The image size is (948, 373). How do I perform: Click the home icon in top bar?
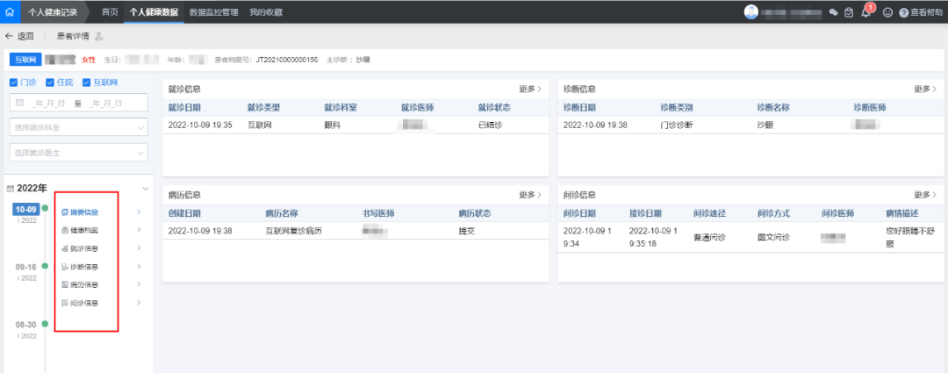pos(9,12)
